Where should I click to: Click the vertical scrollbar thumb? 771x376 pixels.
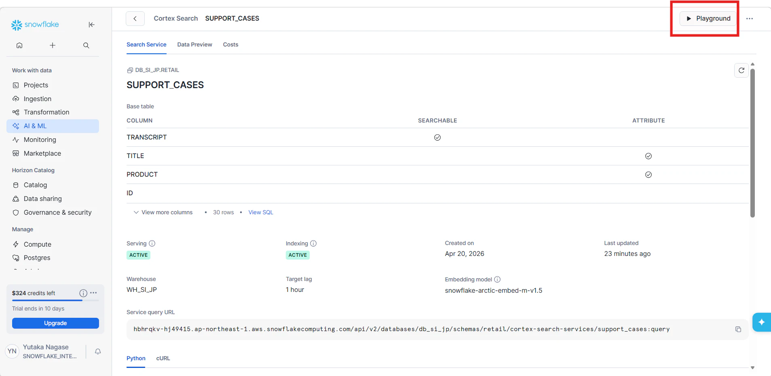(752, 143)
